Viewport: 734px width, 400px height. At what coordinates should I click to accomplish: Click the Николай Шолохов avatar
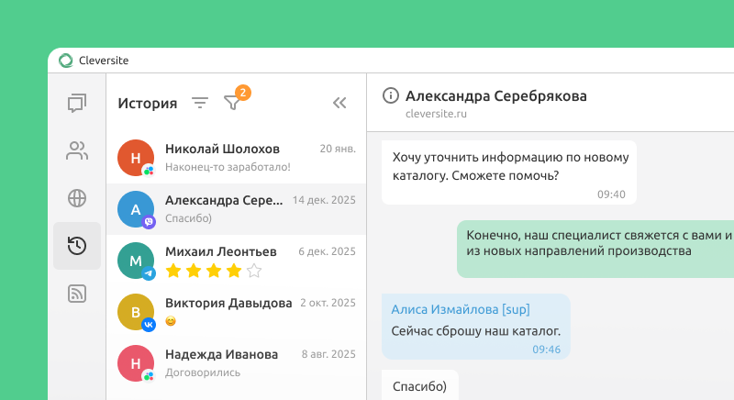[x=136, y=158]
